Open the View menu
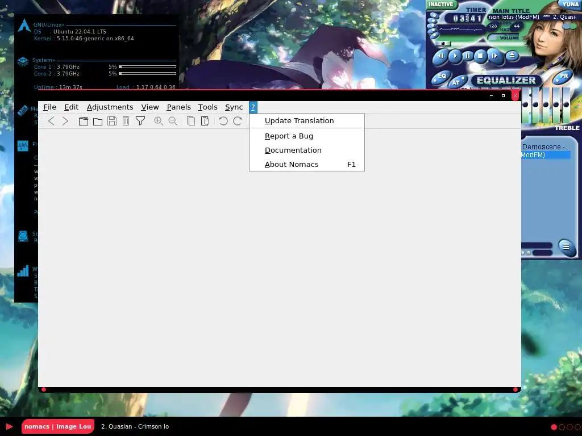582x436 pixels. [x=150, y=107]
